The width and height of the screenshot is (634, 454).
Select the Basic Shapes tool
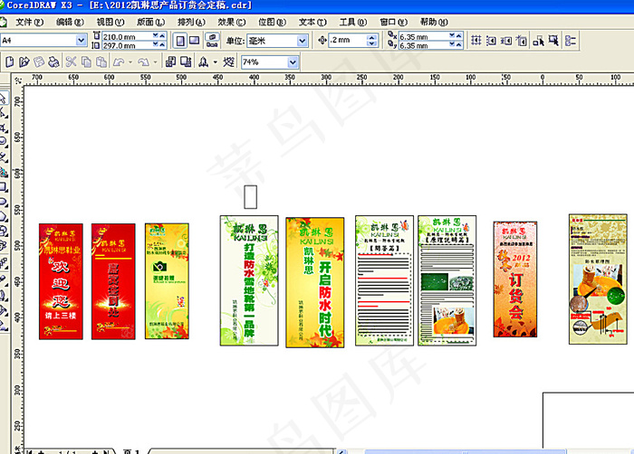point(4,231)
